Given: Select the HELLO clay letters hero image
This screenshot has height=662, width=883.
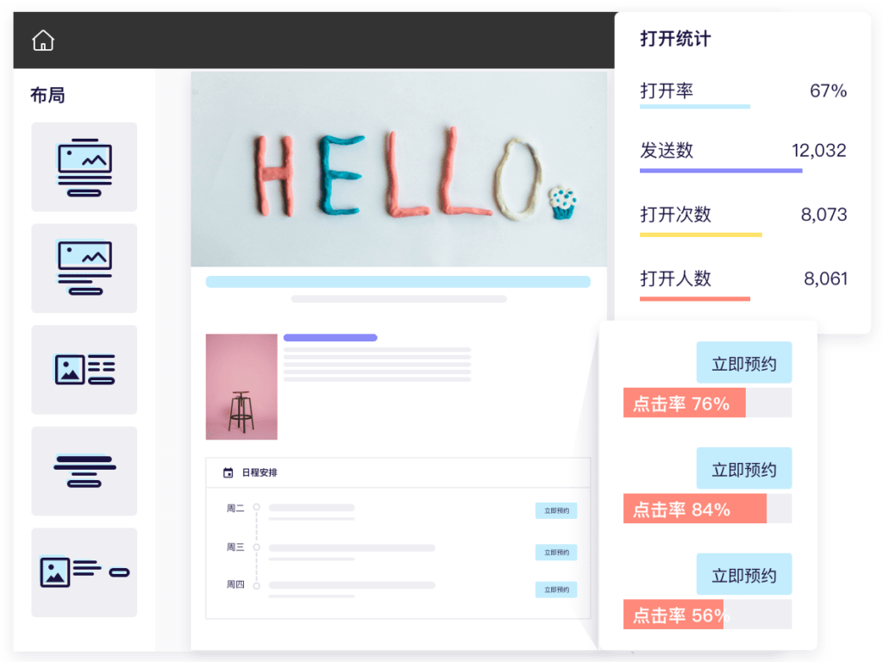Looking at the screenshot, I should [x=398, y=169].
